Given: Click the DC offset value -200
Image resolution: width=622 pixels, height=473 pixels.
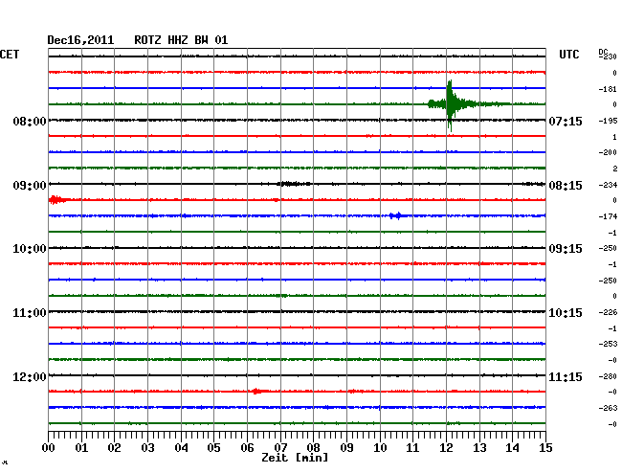Looking at the screenshot, I should [x=608, y=152].
